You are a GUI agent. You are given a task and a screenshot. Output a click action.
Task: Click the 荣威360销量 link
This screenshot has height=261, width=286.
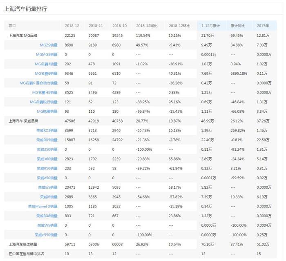[47, 159]
